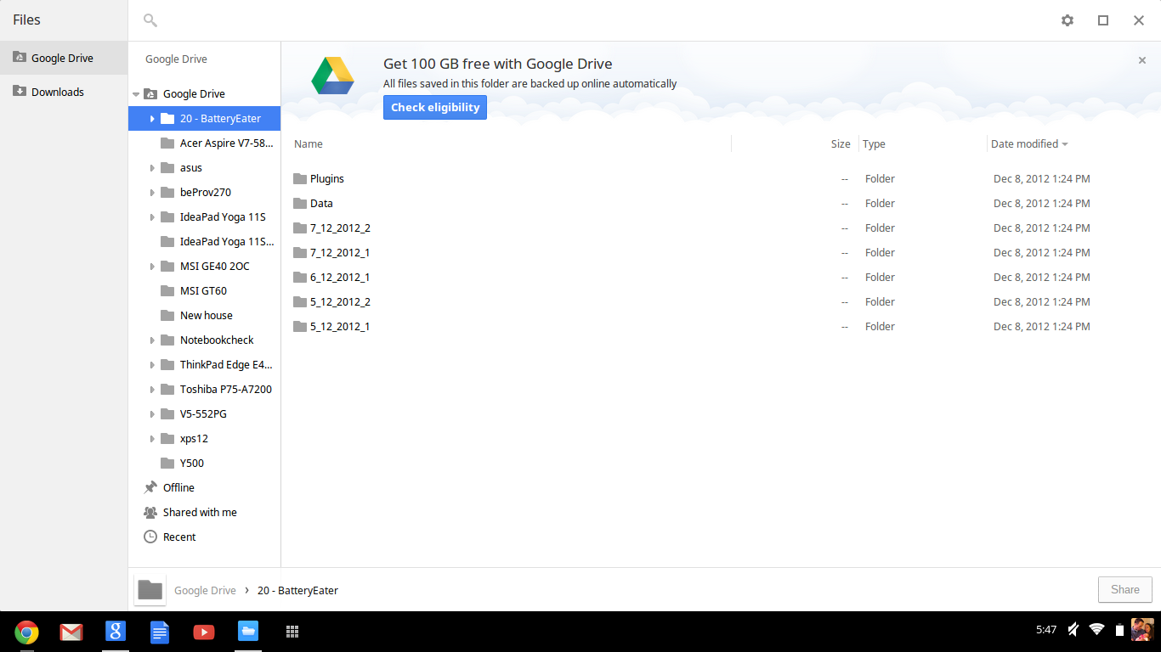
Task: Click the Google Drive pane heading above the tree
Action: tap(176, 59)
